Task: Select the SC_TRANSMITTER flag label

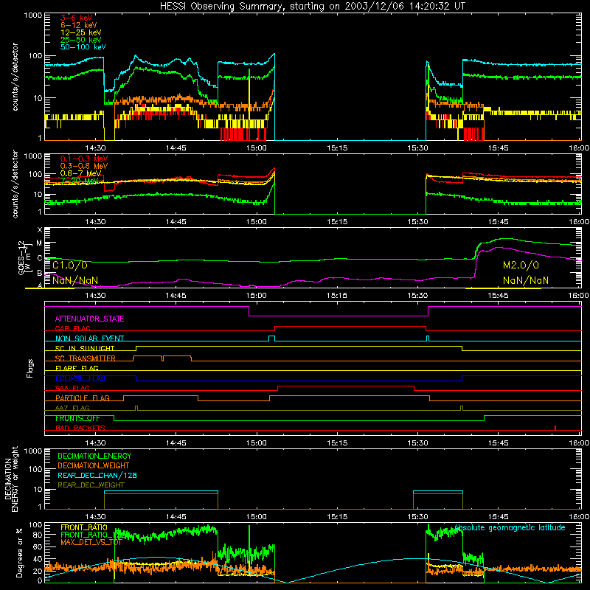Action: [x=85, y=358]
